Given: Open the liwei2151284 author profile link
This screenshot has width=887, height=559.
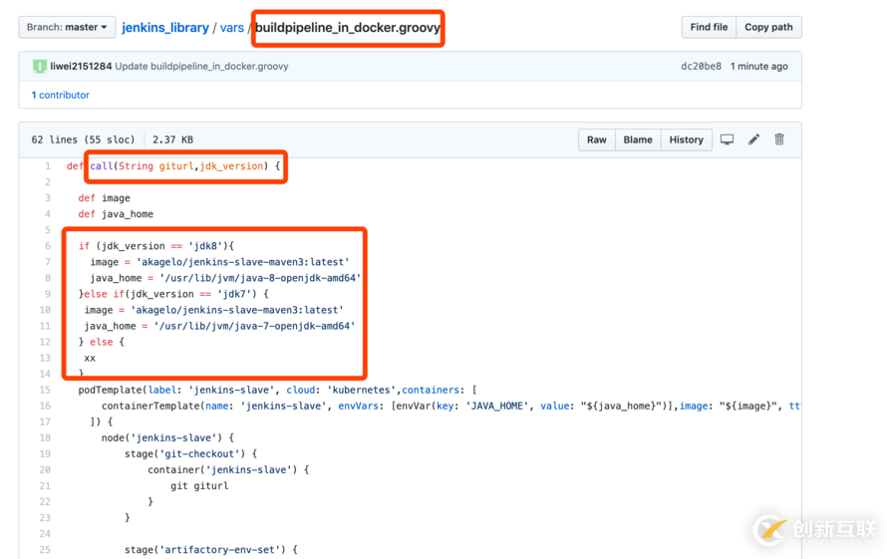Looking at the screenshot, I should click(x=81, y=67).
